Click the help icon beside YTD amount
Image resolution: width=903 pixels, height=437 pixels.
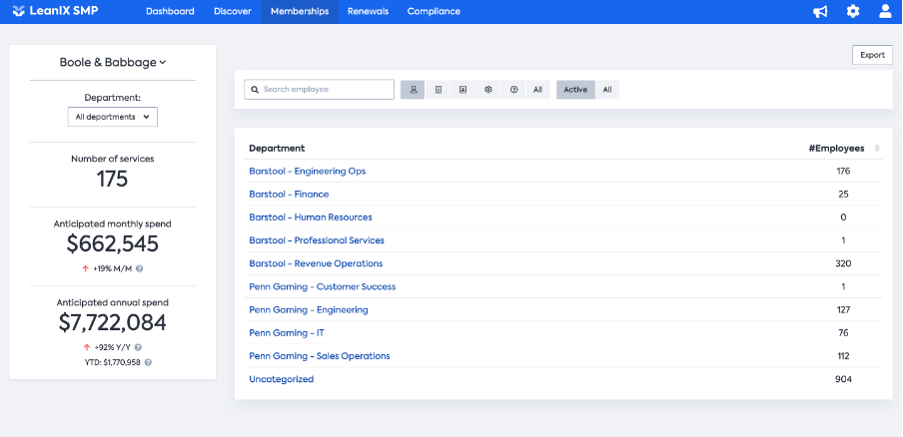(x=148, y=363)
